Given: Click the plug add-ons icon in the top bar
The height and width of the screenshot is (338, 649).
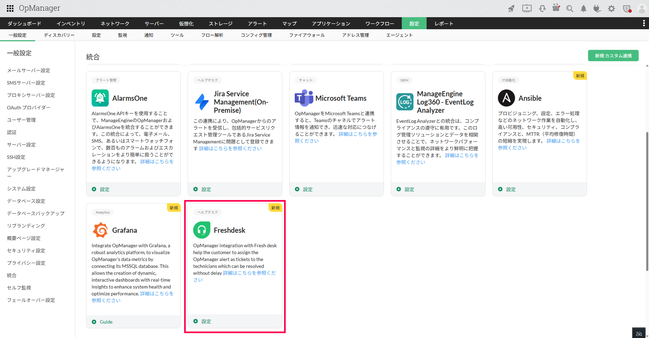Looking at the screenshot, I should pos(597,8).
